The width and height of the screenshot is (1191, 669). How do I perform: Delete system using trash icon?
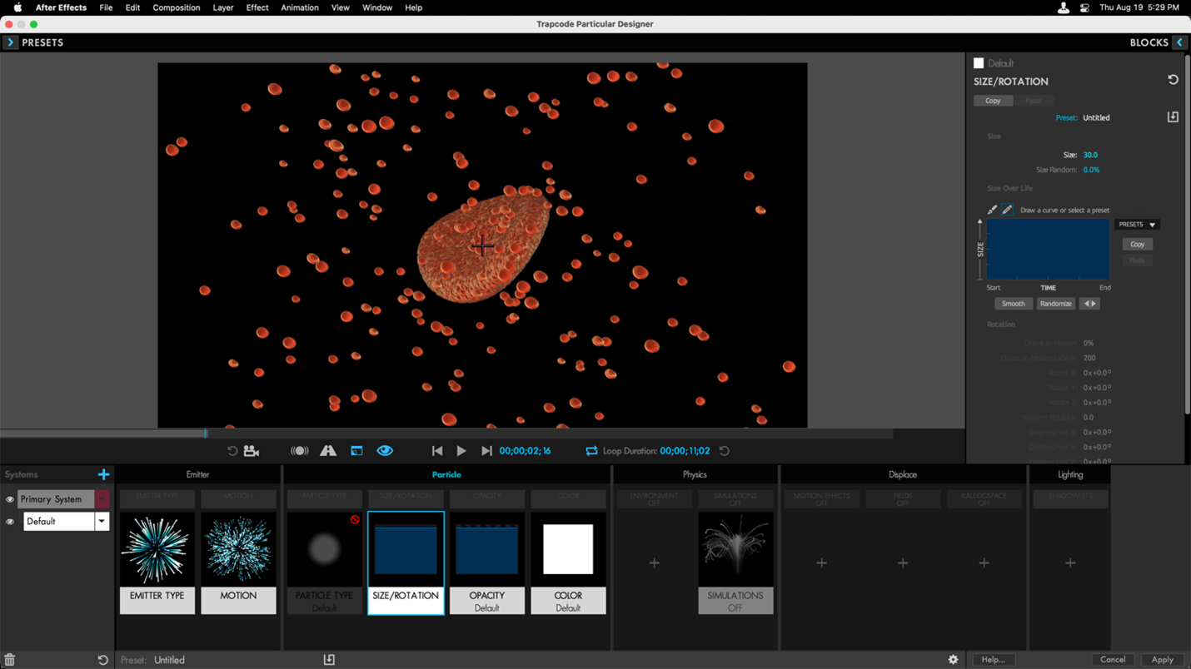[x=9, y=660]
